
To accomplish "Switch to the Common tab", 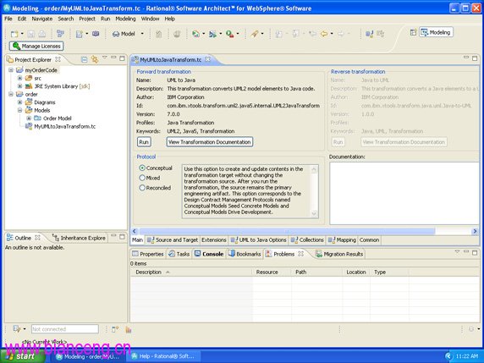I will tap(369, 240).
